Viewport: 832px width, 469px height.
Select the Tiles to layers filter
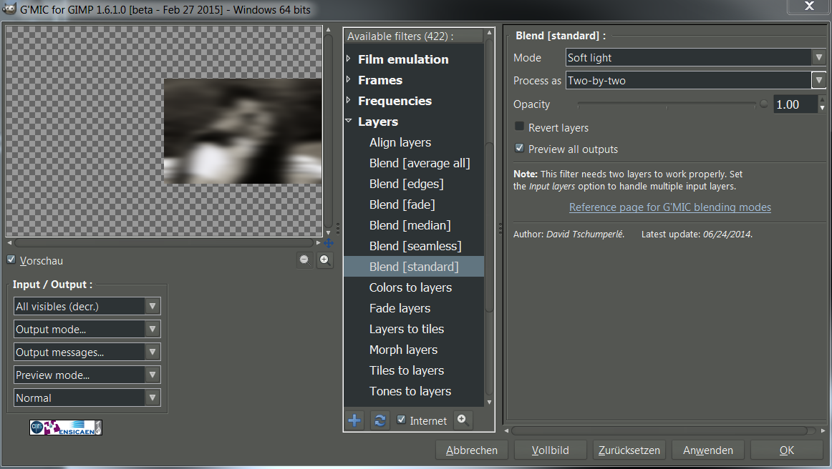point(407,370)
